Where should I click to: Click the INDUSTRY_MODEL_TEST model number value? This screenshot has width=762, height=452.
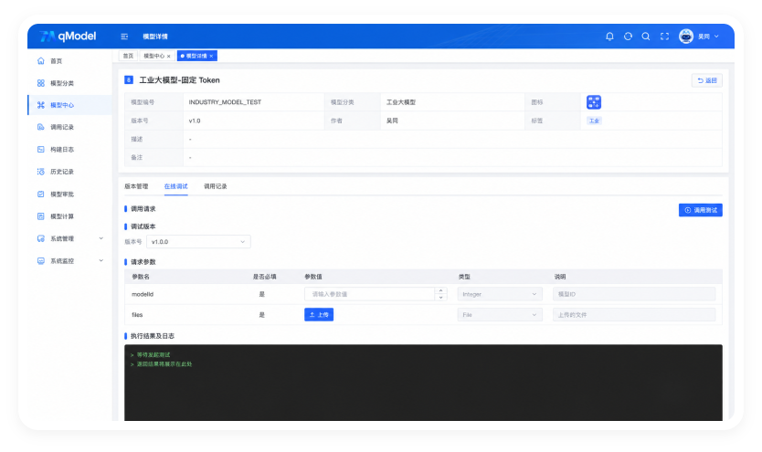[225, 102]
